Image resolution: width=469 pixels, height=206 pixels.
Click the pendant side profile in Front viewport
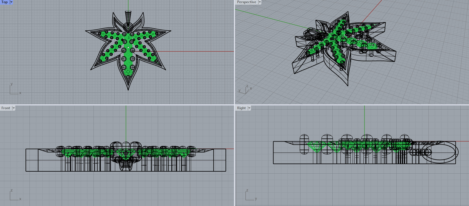click(126, 157)
